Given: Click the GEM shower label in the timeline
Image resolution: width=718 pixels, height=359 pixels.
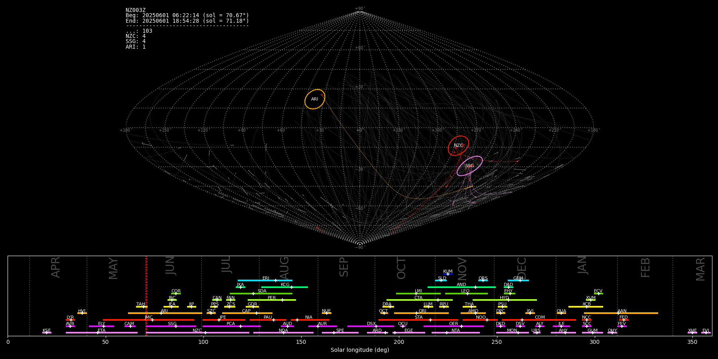Looking at the screenshot, I should click(518, 278).
